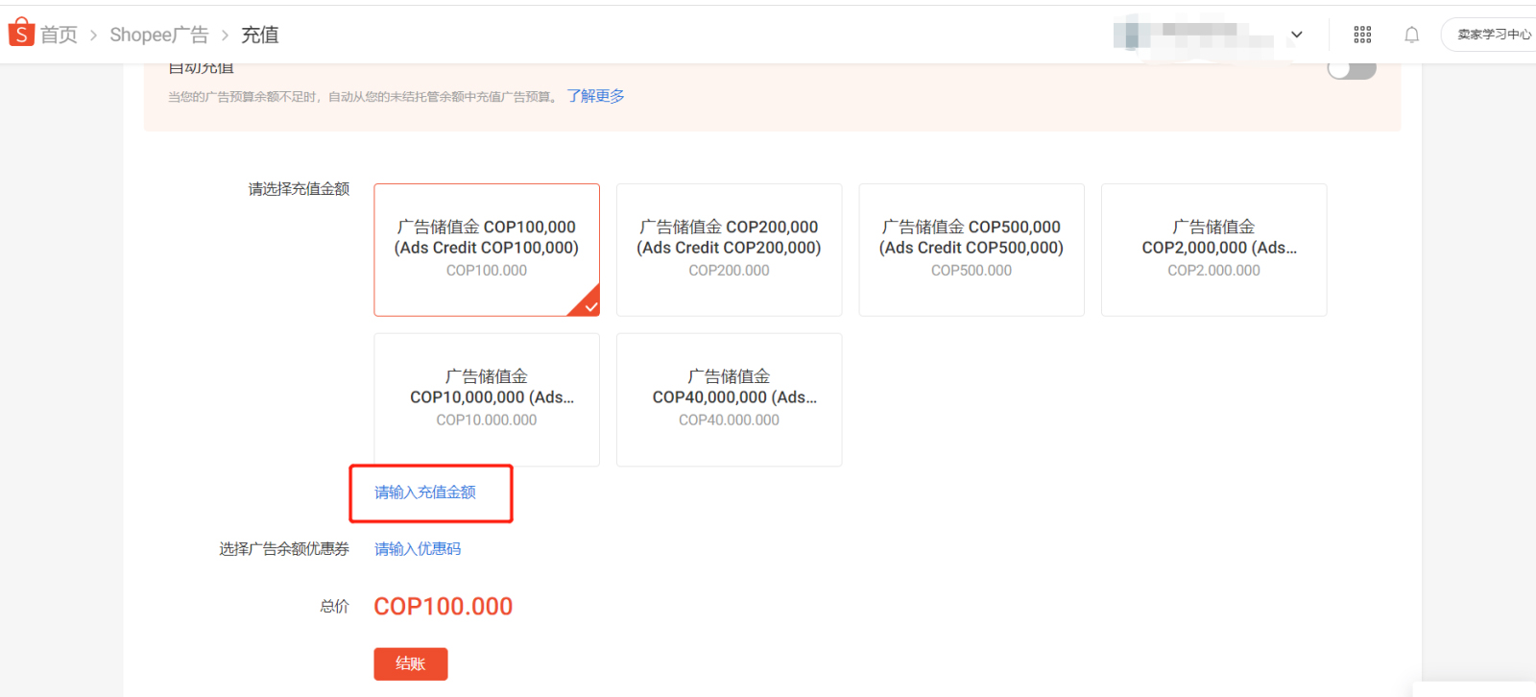Open the notification bell
The image size is (1536, 697).
[x=1411, y=35]
